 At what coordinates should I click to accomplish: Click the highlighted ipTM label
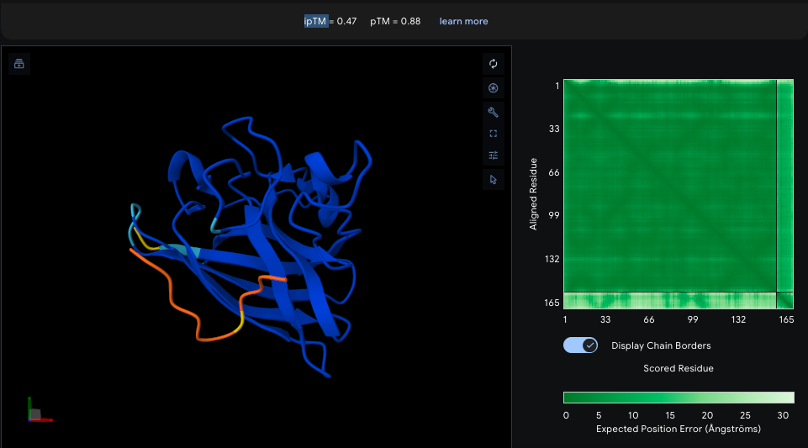click(315, 21)
